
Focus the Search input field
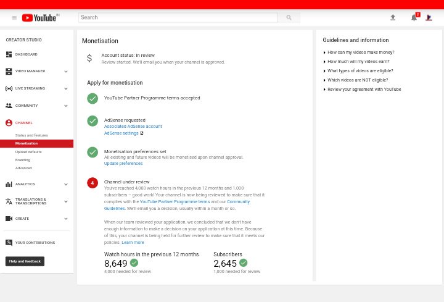[178, 17]
